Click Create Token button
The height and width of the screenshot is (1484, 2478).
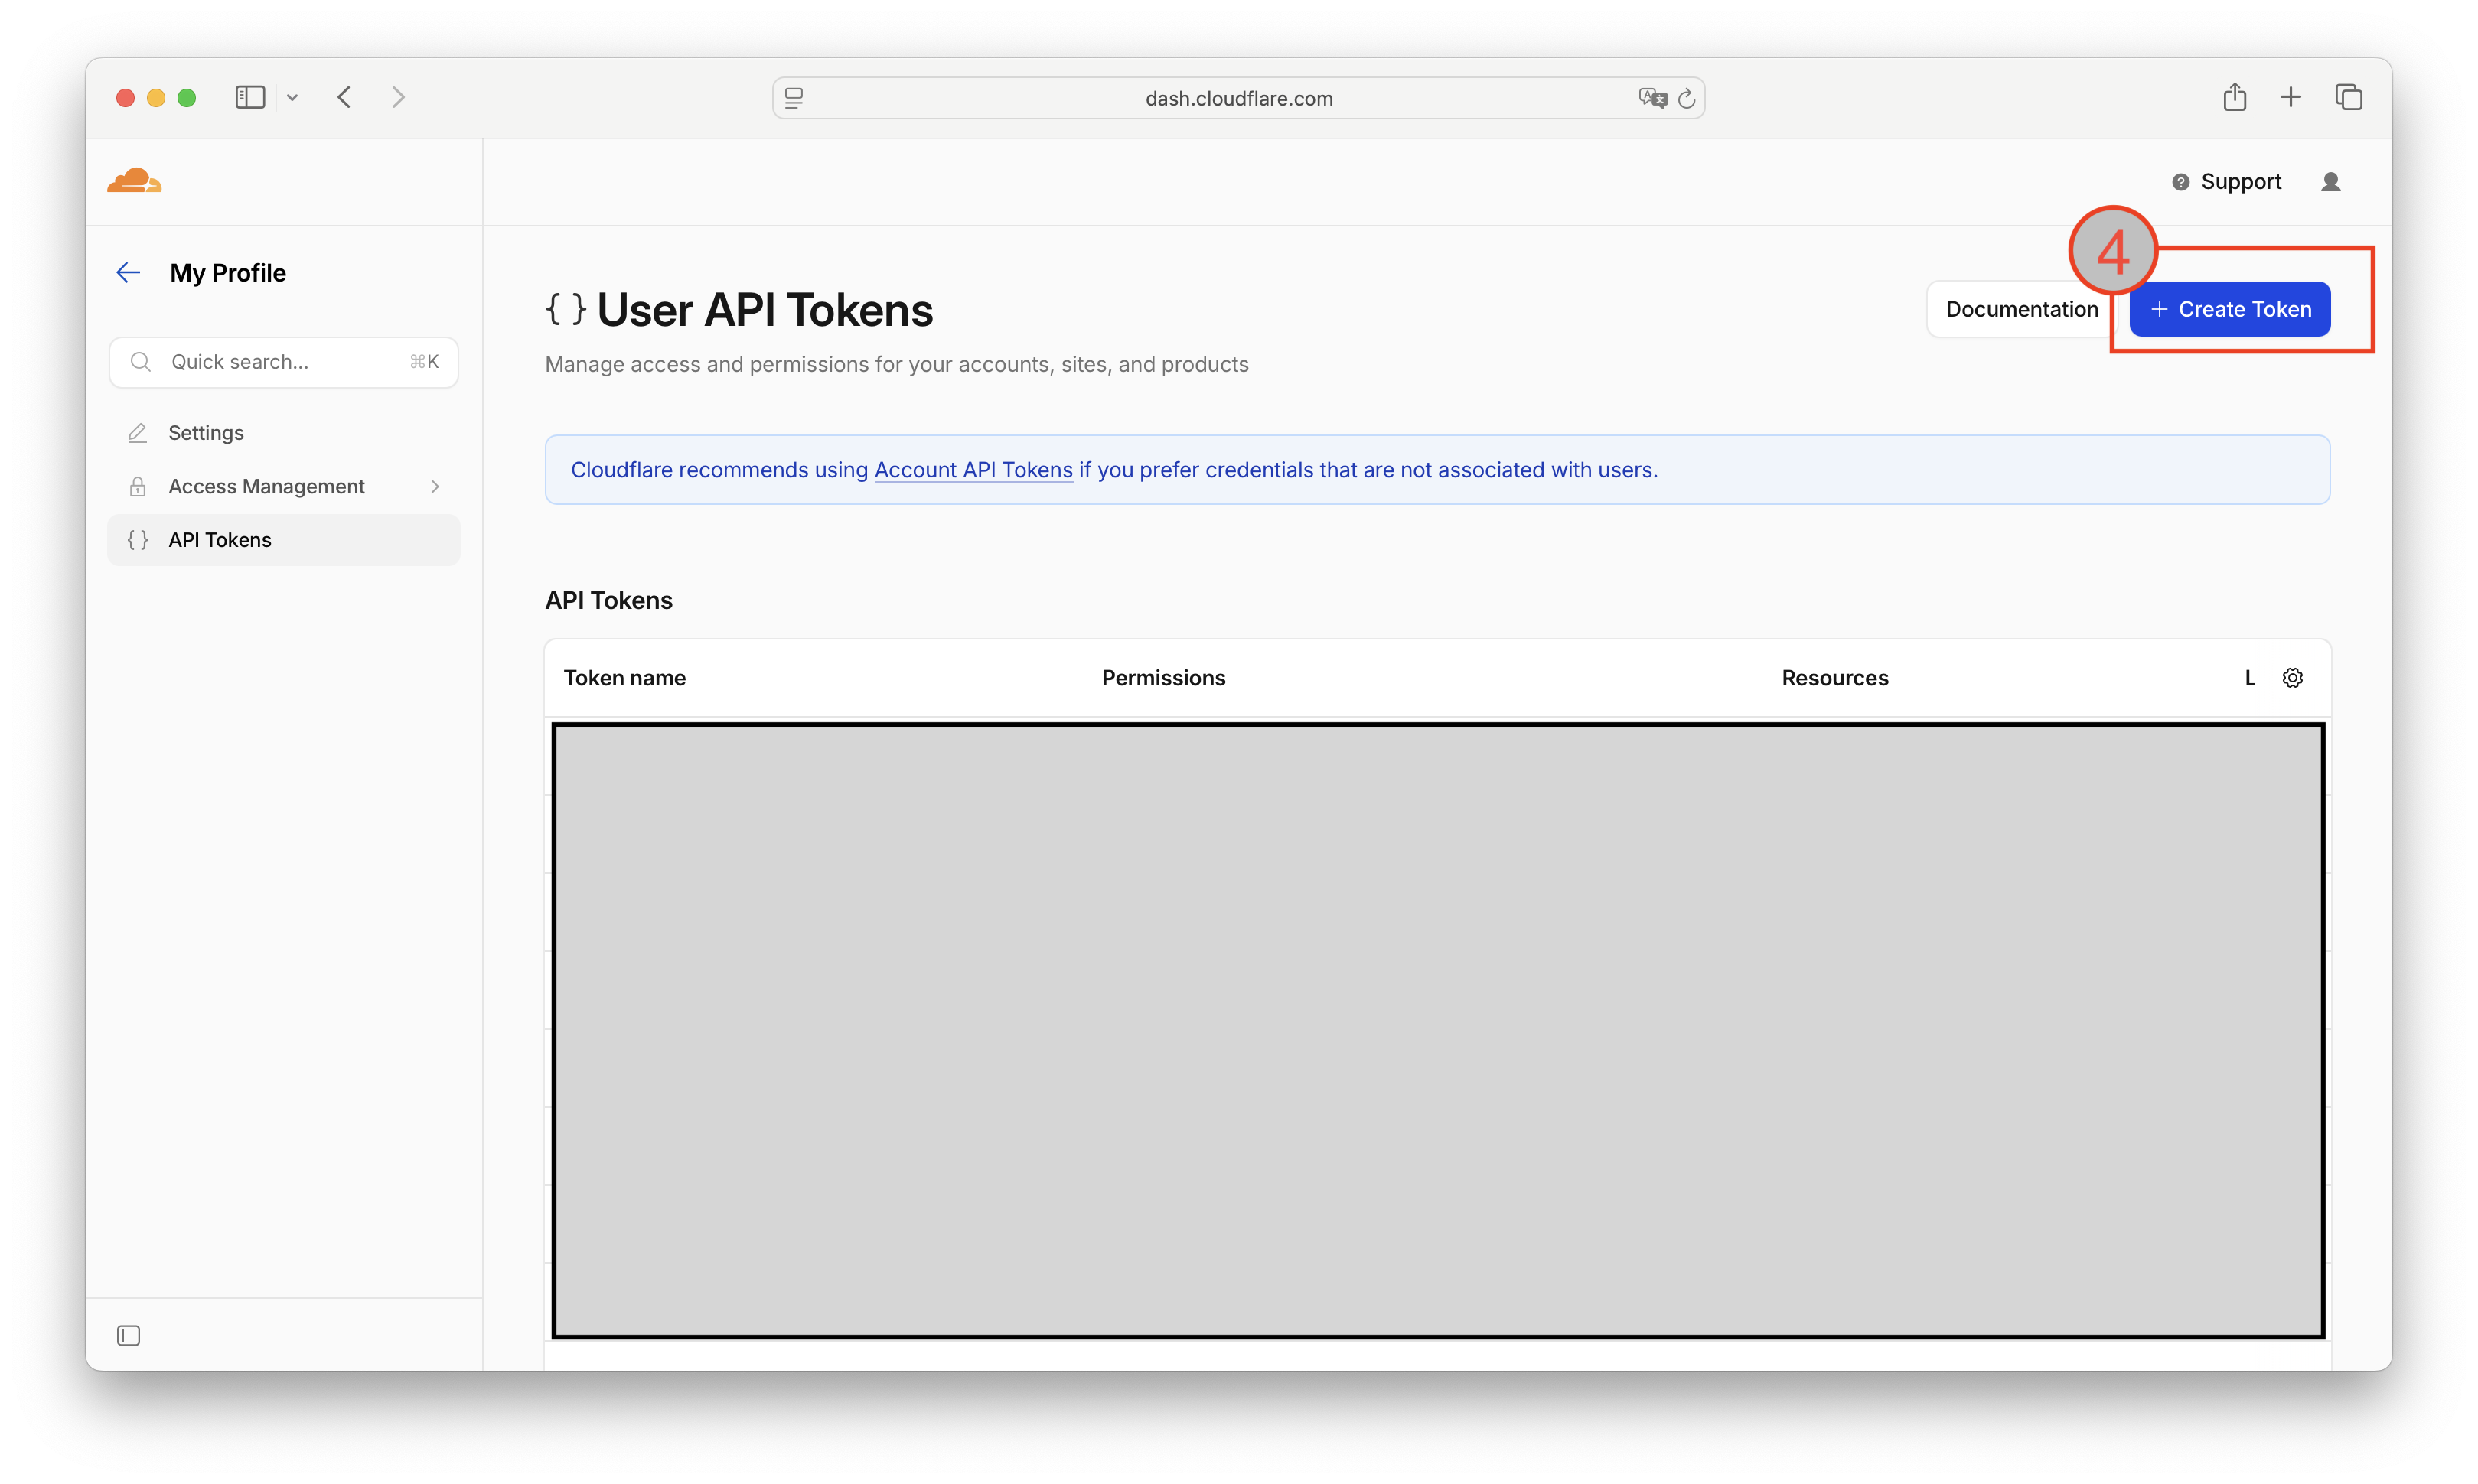point(2230,309)
